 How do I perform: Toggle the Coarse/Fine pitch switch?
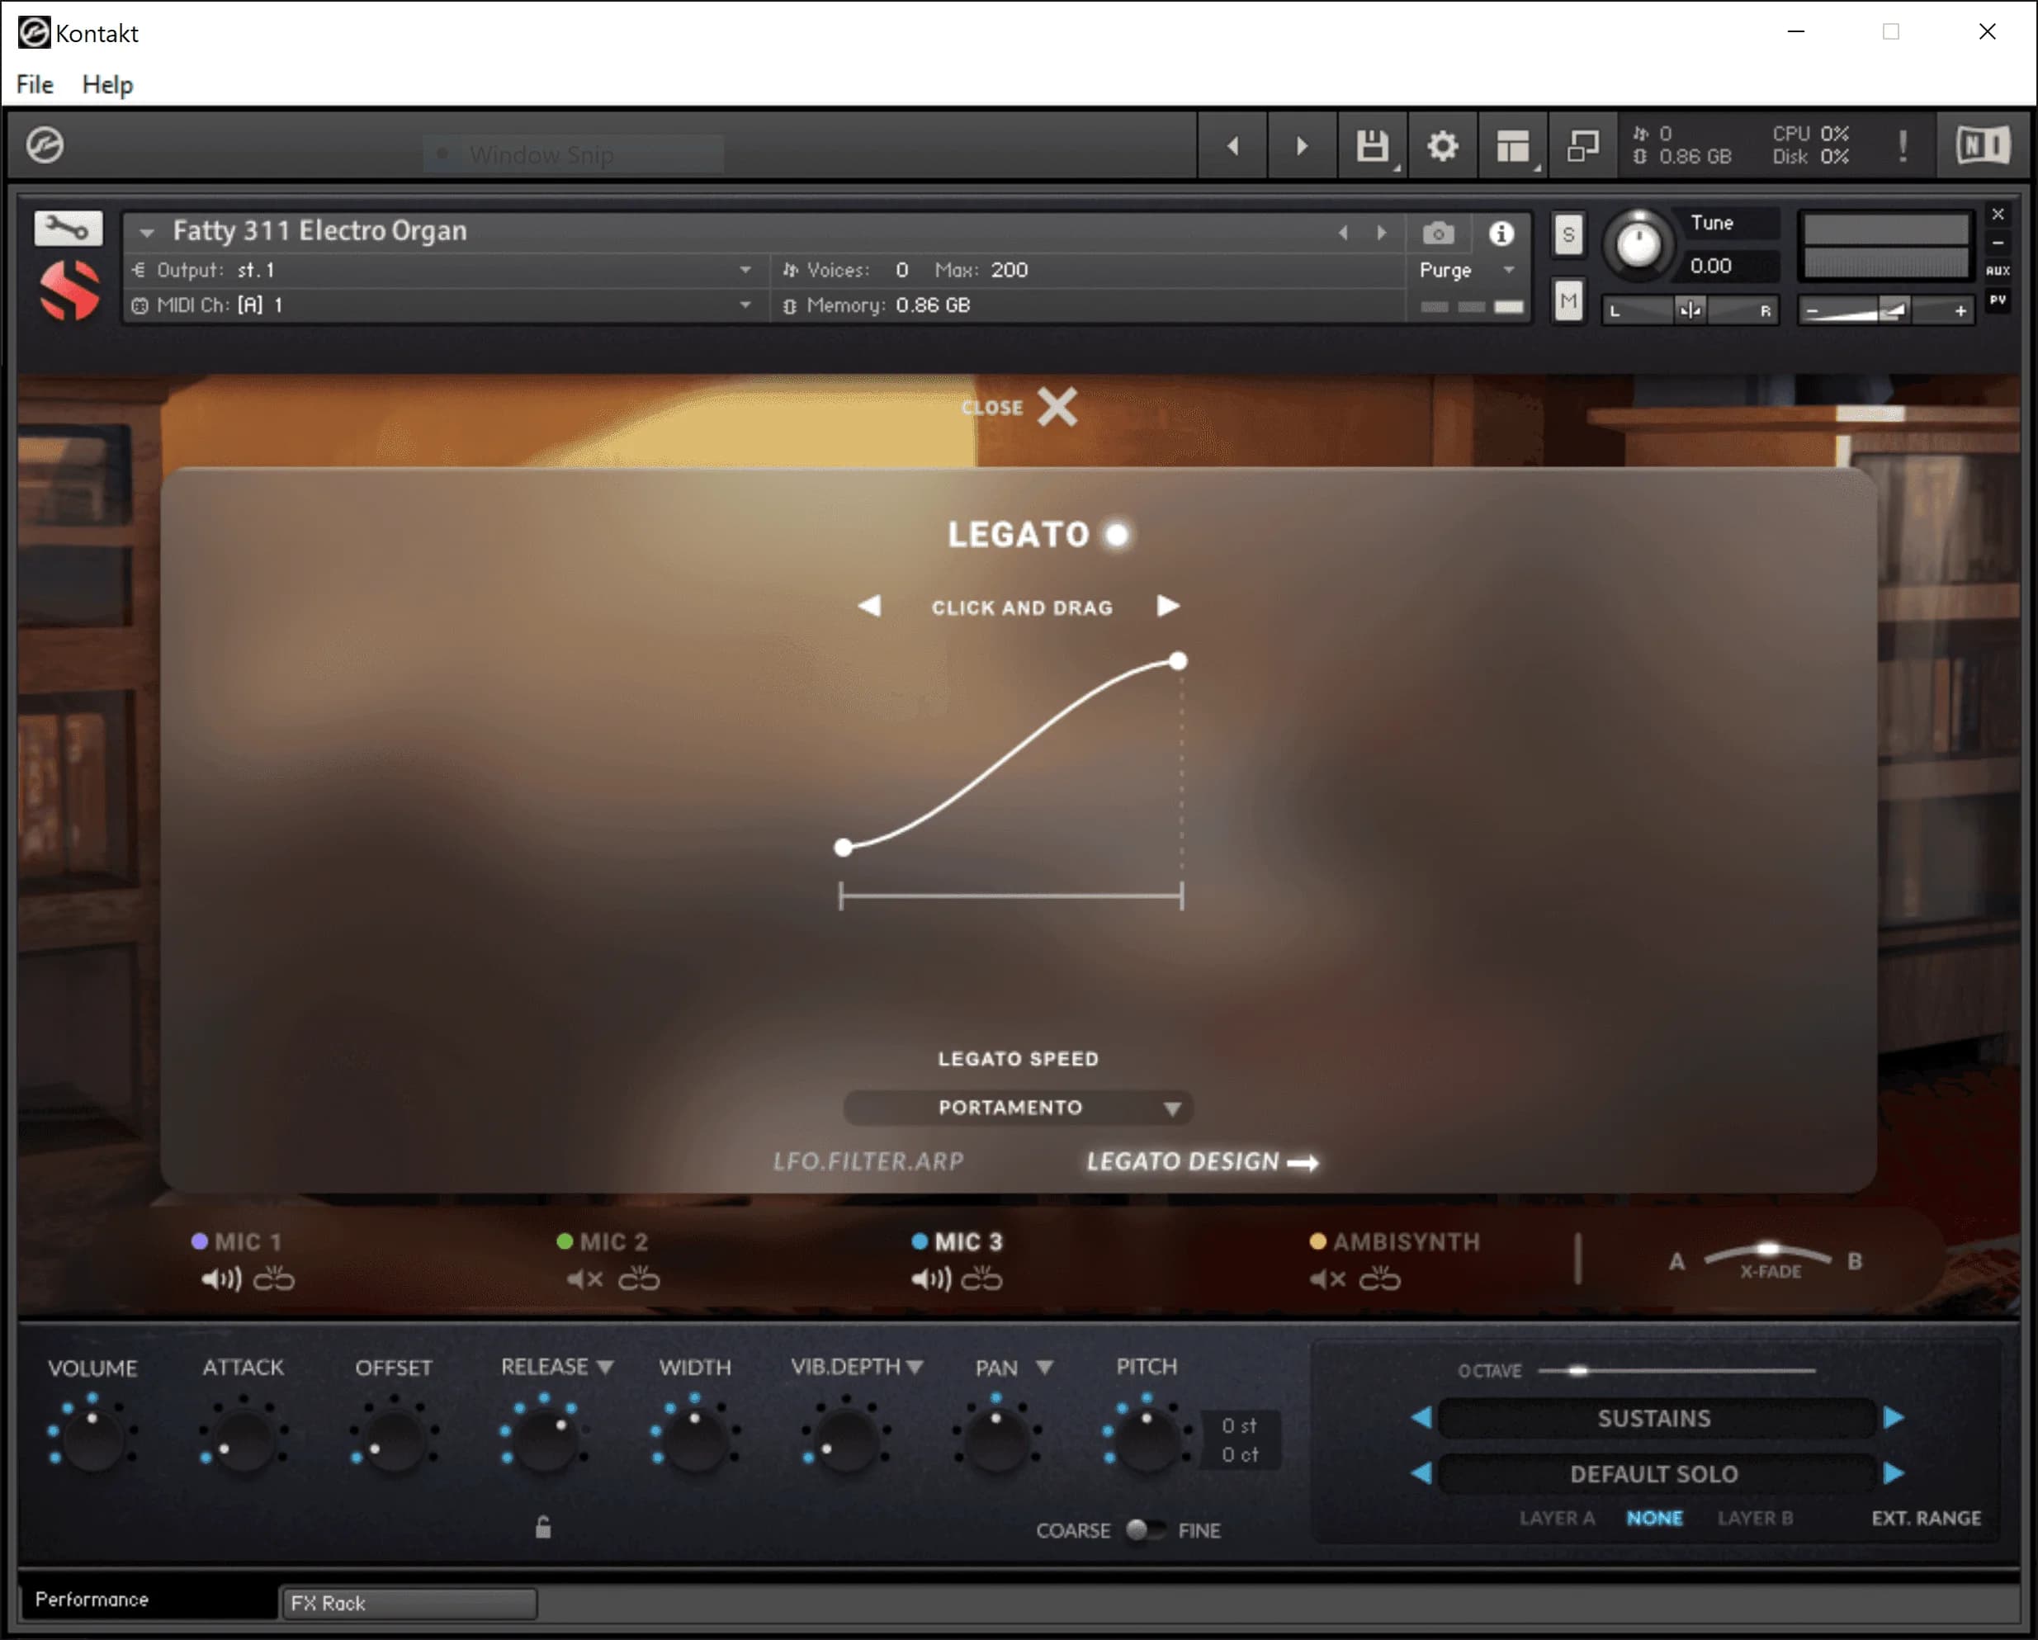[1145, 1529]
